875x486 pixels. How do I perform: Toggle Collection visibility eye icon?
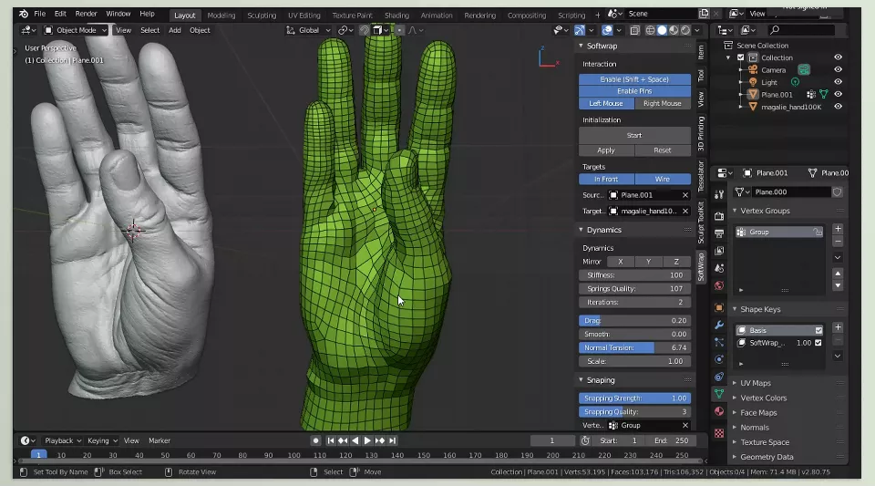(x=839, y=57)
